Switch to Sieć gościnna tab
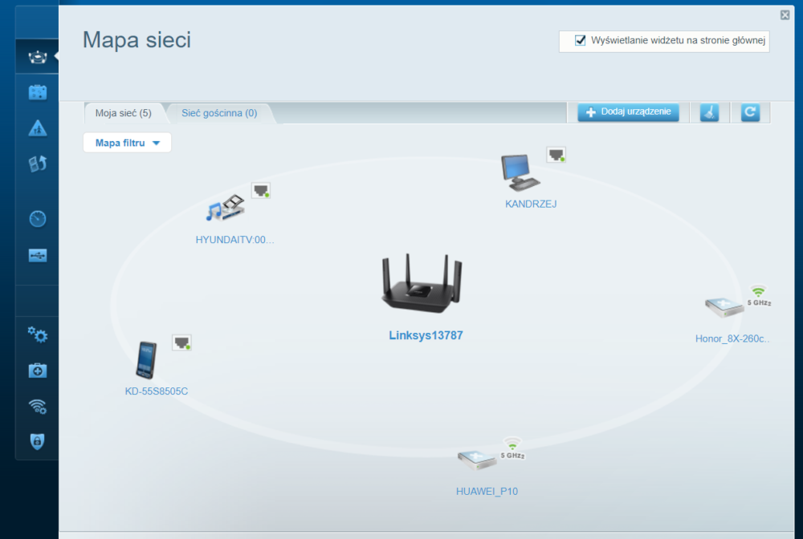Image resolution: width=803 pixels, height=539 pixels. click(x=219, y=113)
